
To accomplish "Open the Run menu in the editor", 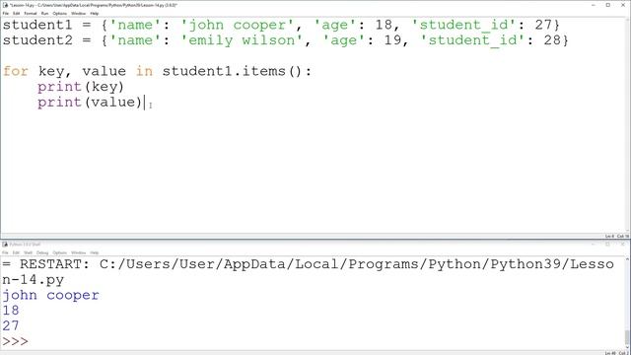I will 44,13.
